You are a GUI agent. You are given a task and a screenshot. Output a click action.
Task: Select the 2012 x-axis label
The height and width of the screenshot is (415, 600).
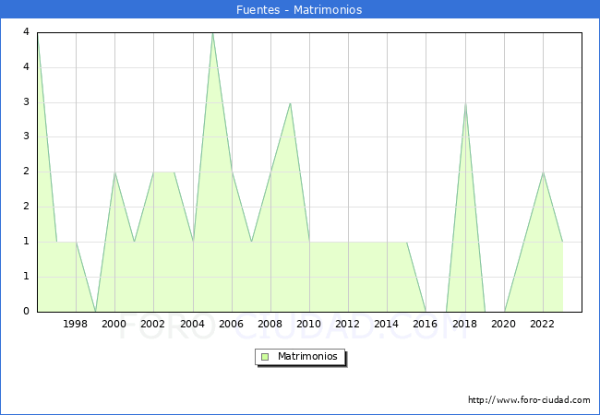(x=347, y=324)
